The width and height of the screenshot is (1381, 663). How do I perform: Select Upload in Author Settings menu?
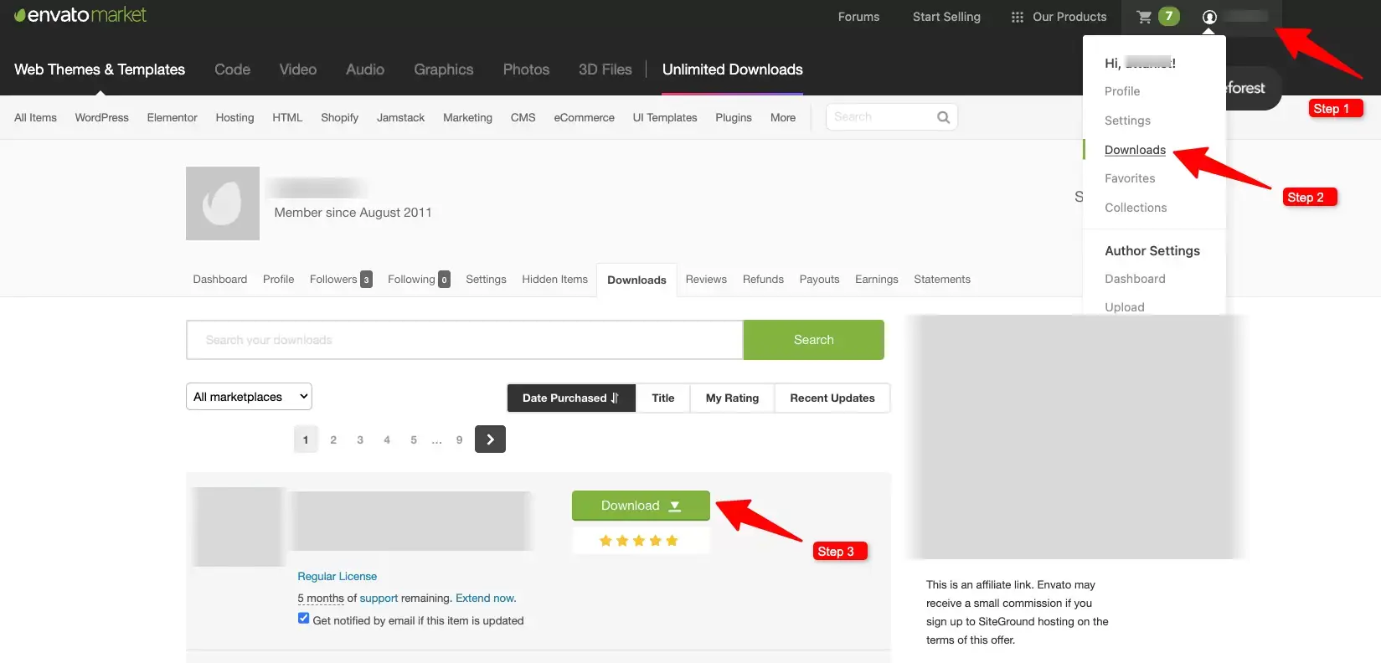pos(1125,307)
